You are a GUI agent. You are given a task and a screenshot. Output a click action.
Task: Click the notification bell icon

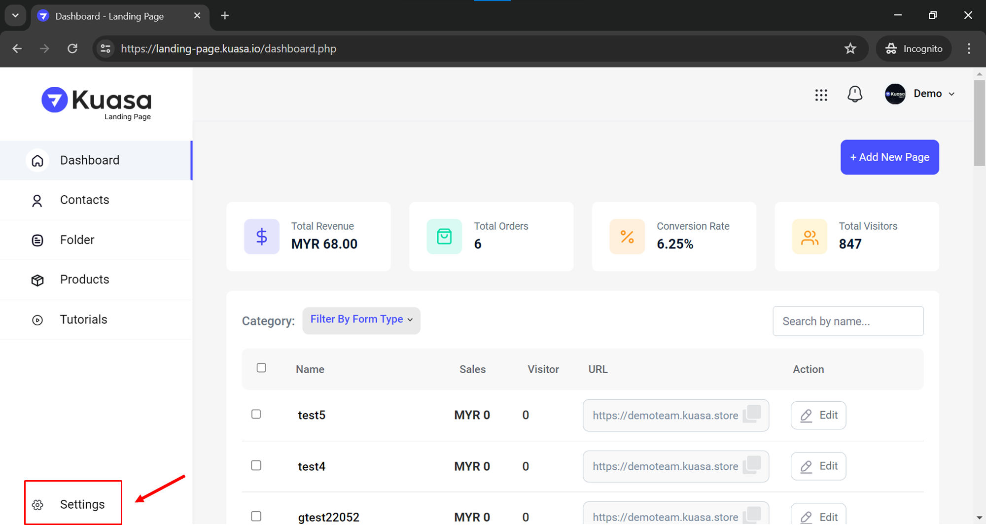855,94
